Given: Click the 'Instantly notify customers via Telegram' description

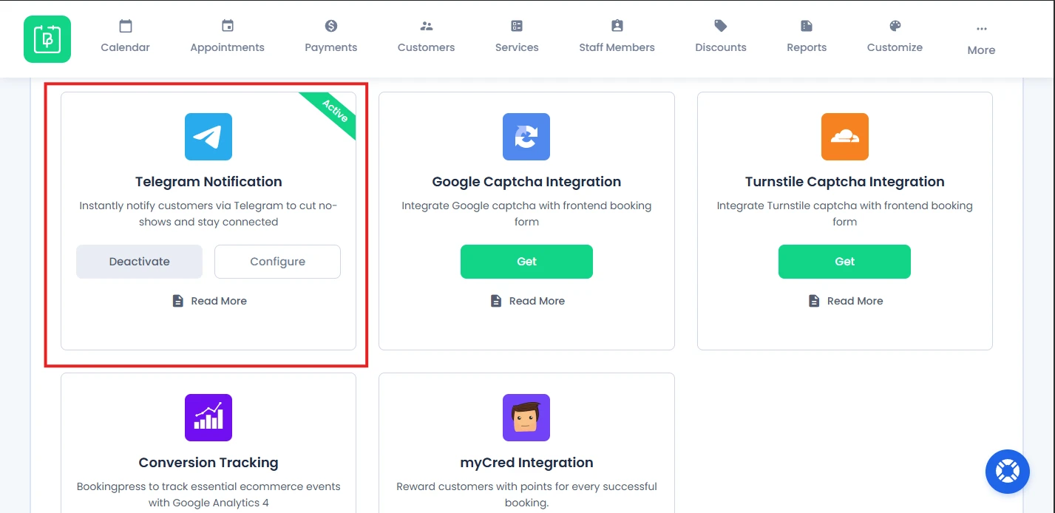Looking at the screenshot, I should [208, 214].
